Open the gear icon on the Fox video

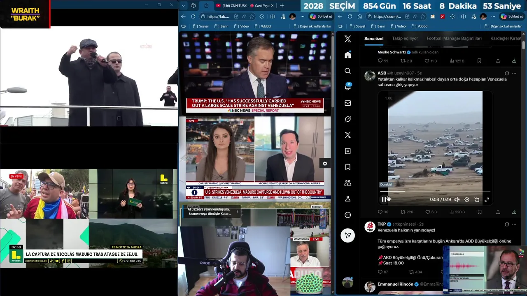pos(325,164)
